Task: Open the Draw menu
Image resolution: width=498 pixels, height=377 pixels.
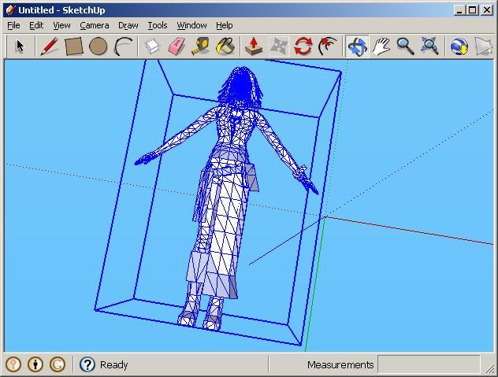Action: click(x=128, y=25)
